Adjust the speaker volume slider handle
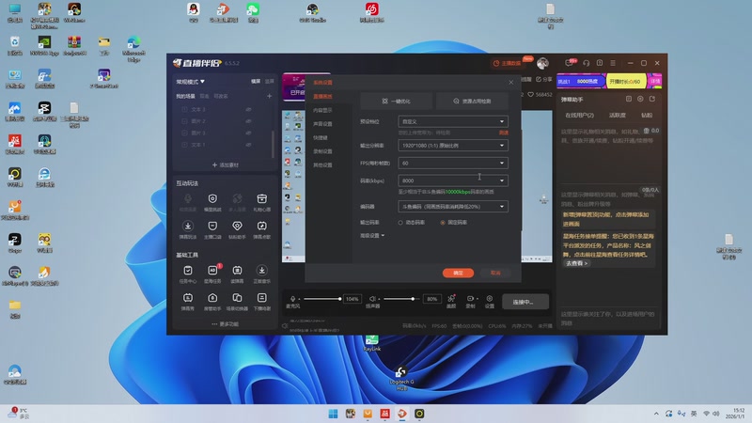This screenshot has height=423, width=752. click(413, 299)
